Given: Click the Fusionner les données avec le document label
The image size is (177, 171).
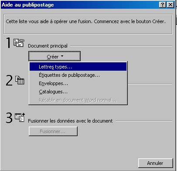Looking at the screenshot, I should (70, 121).
